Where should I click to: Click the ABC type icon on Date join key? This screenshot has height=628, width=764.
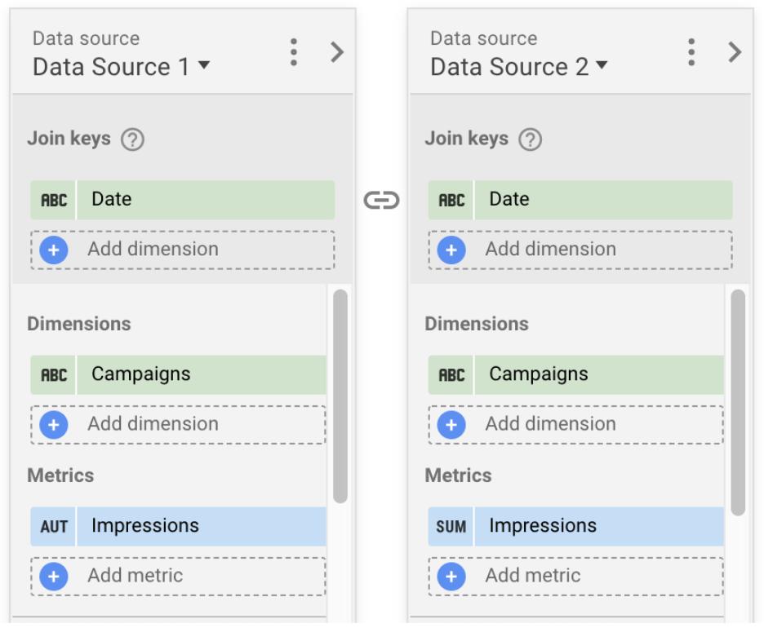53,198
